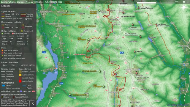Click the Légende panel header
190x107 pixels.
pyautogui.click(x=6, y=6)
